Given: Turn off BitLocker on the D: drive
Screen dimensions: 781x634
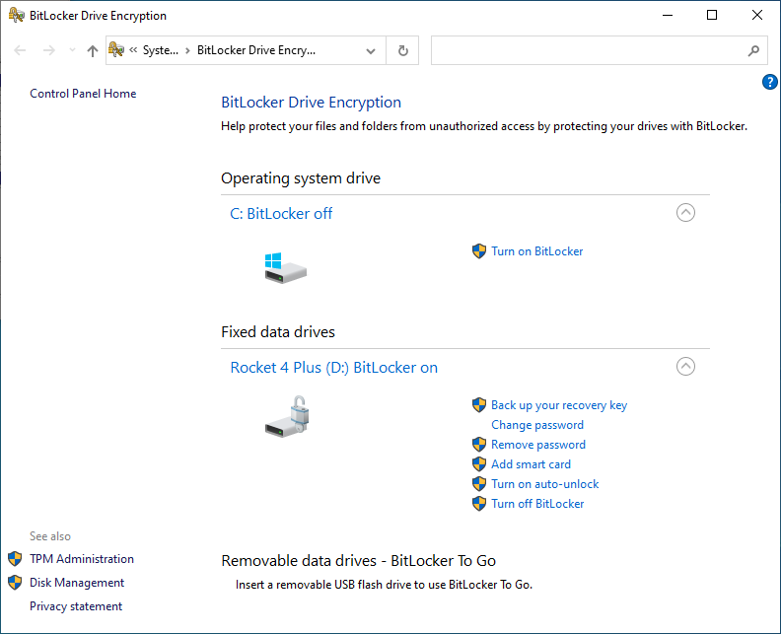Looking at the screenshot, I should [x=537, y=504].
